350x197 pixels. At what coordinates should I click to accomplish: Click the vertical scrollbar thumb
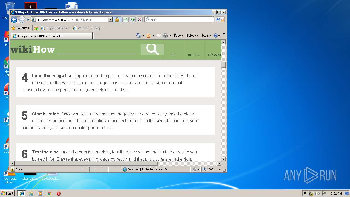tap(224, 65)
